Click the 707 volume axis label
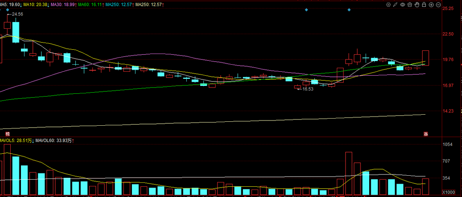462x197 pixels. click(446, 161)
